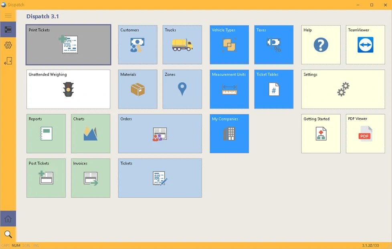Open the Trucks tile
Image resolution: width=392 pixels, height=249 pixels.
click(182, 44)
